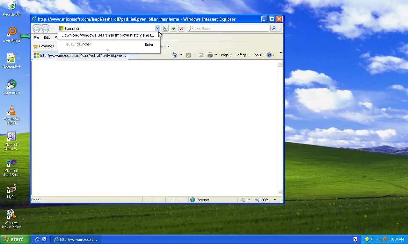Toggle the Compatibility View button
Image resolution: width=408 pixels, height=244 pixels.
165,28
